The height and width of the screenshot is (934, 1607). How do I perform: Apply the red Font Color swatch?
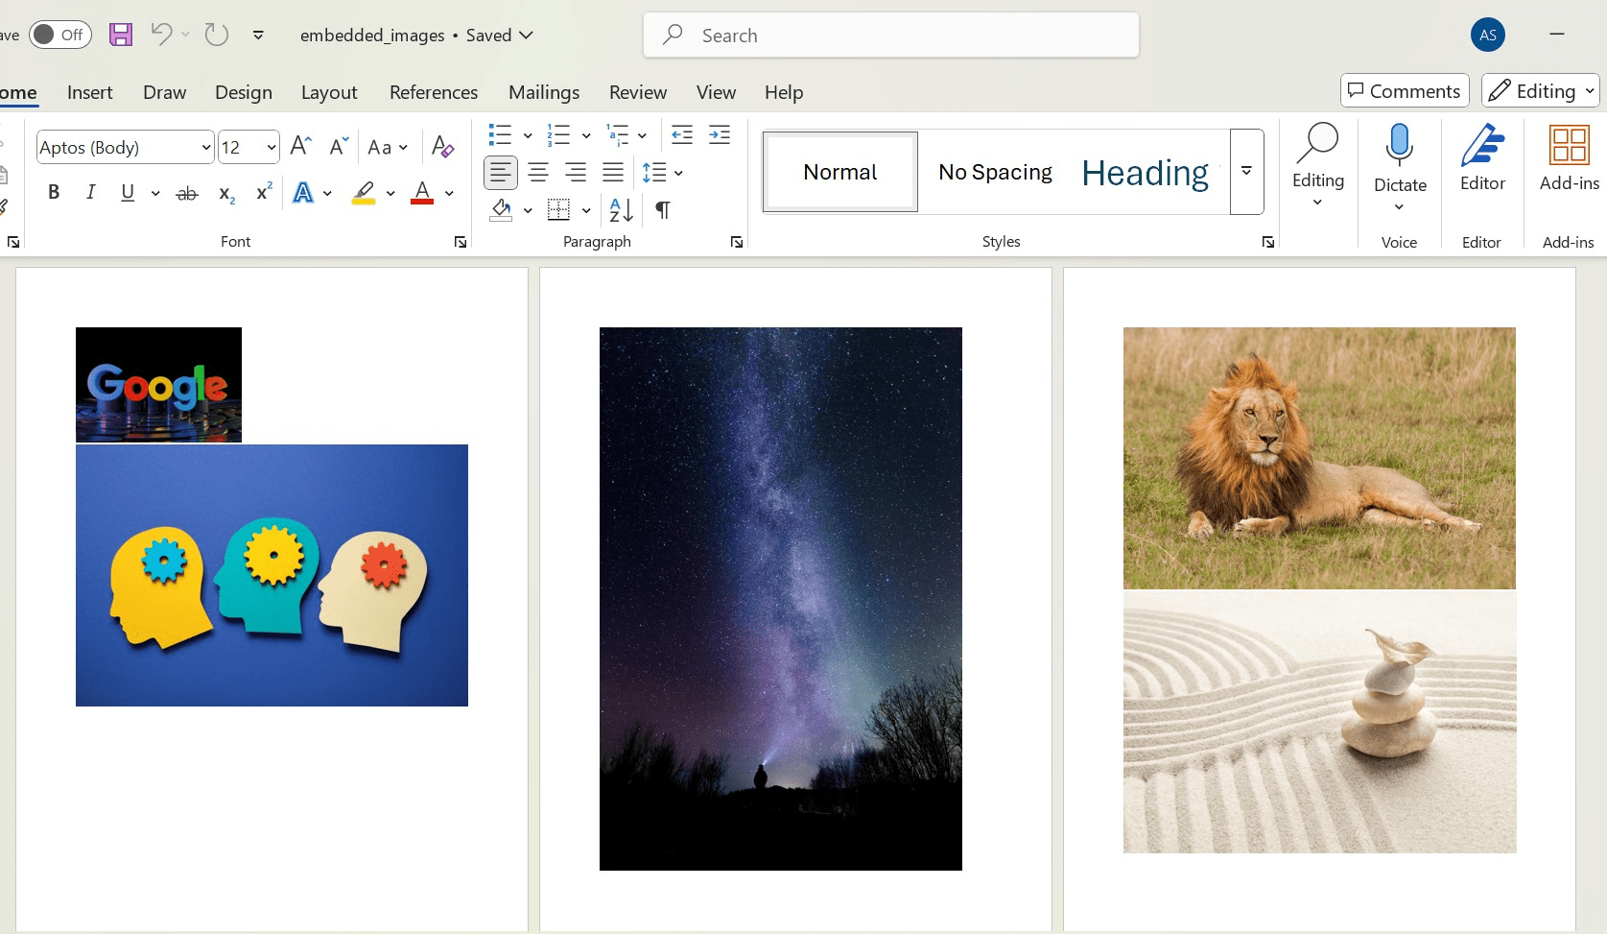pyautogui.click(x=422, y=193)
